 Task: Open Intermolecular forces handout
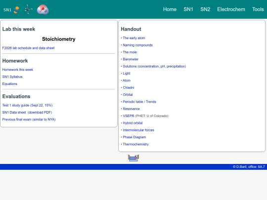[x=138, y=130]
